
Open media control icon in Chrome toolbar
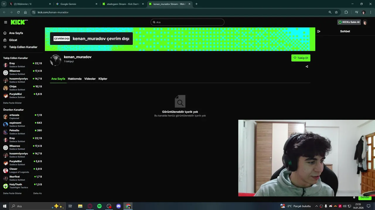pos(357,12)
